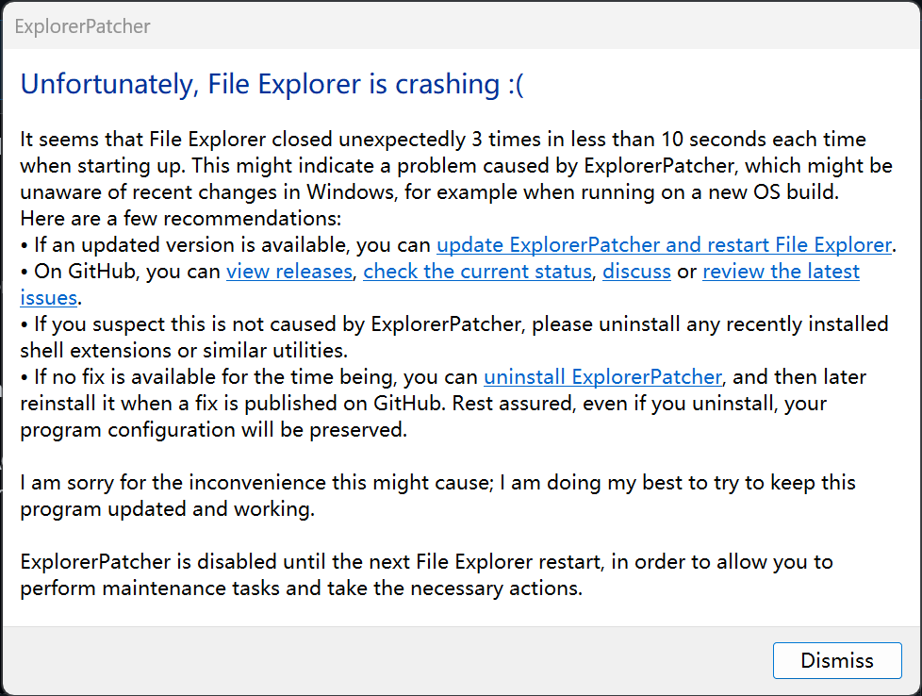Begin uninstalling ExplorerPatcher from the dialog
Screen dimensions: 922x696
(602, 376)
